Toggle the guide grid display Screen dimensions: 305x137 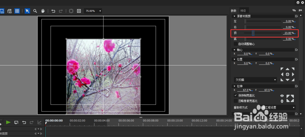point(17,11)
